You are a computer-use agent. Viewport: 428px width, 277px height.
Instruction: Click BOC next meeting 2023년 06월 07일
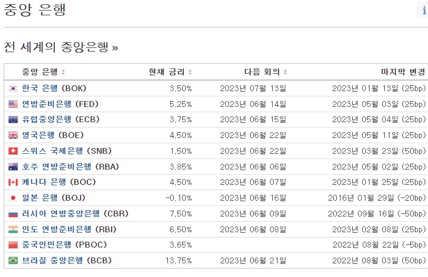253,182
